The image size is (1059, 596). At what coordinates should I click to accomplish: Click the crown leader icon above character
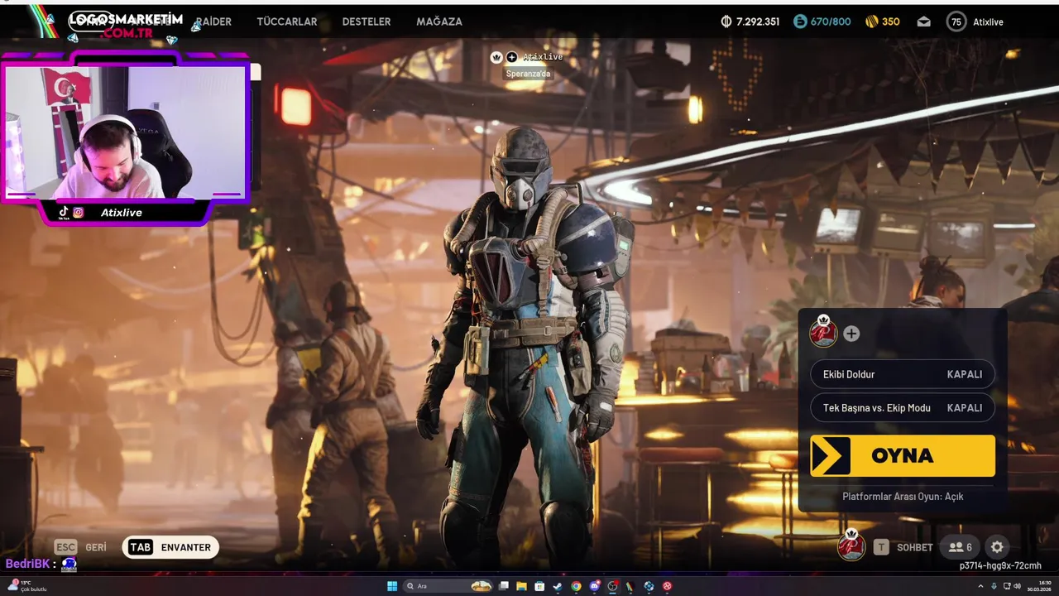pyautogui.click(x=496, y=57)
